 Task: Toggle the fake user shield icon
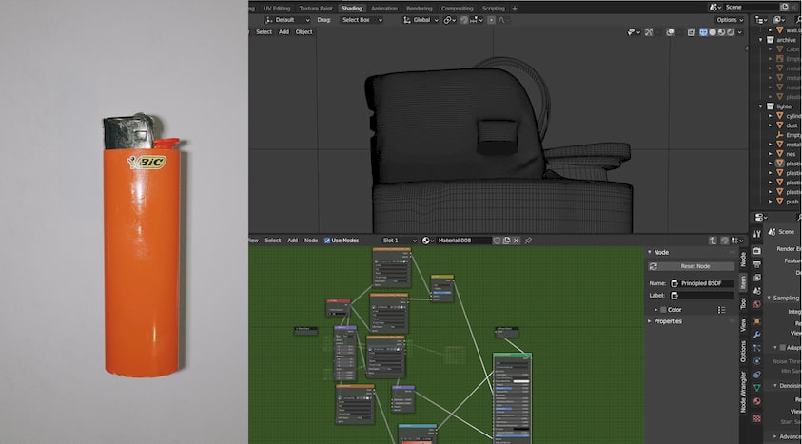pyautogui.click(x=497, y=241)
